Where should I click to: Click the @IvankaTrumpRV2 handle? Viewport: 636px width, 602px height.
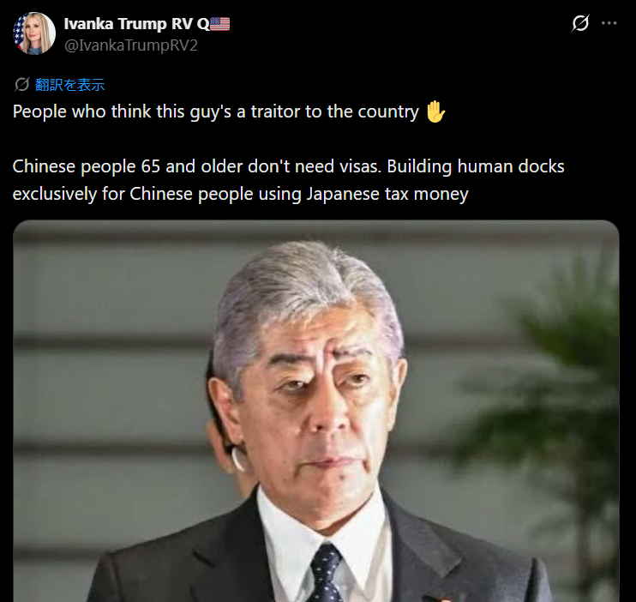[131, 45]
